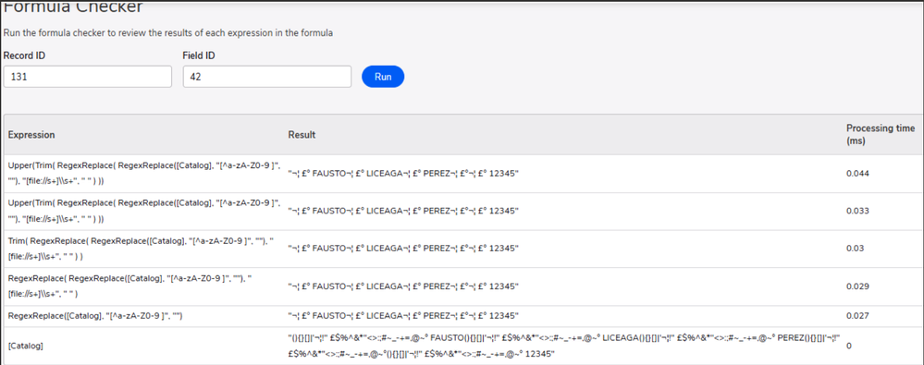Click the first Upper(Trim( expression row
Screen dimensions: 924x365
pos(144,174)
